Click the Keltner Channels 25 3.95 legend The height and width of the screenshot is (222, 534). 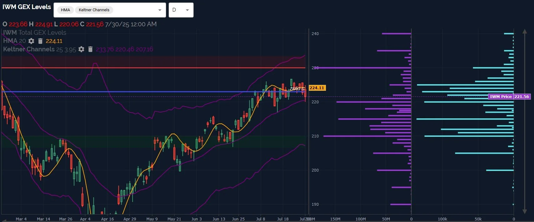pos(39,49)
